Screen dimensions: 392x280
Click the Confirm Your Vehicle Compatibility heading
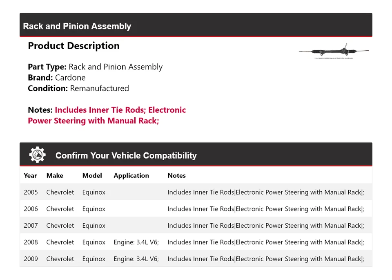pos(126,155)
